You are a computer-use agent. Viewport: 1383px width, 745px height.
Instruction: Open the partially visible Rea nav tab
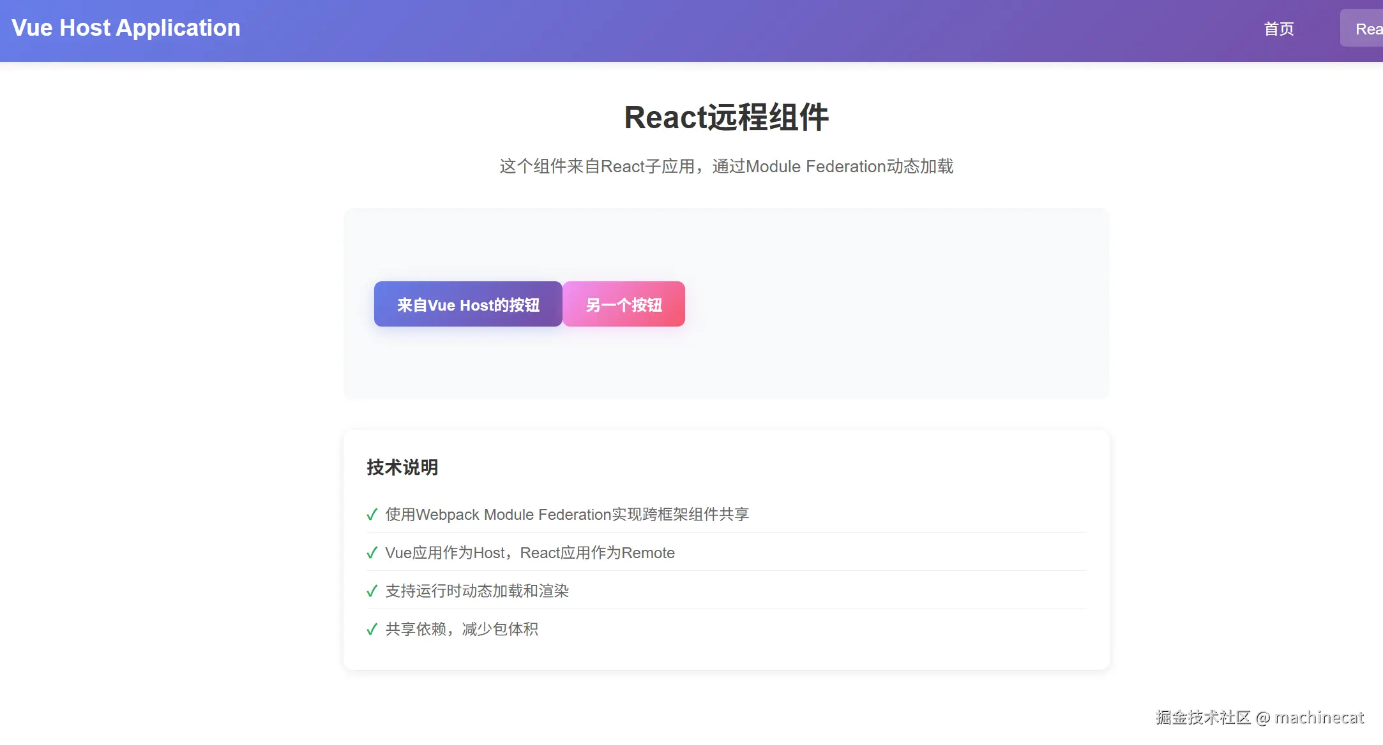coord(1365,29)
